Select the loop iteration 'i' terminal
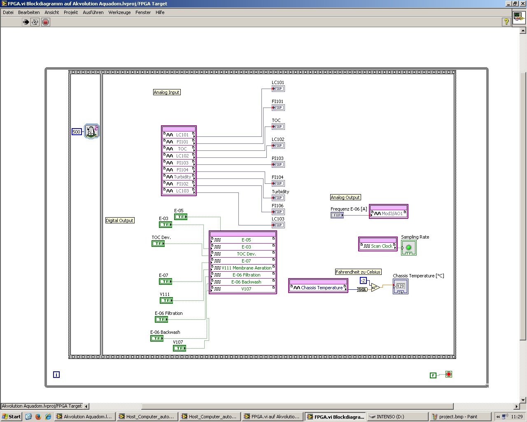 [56, 375]
